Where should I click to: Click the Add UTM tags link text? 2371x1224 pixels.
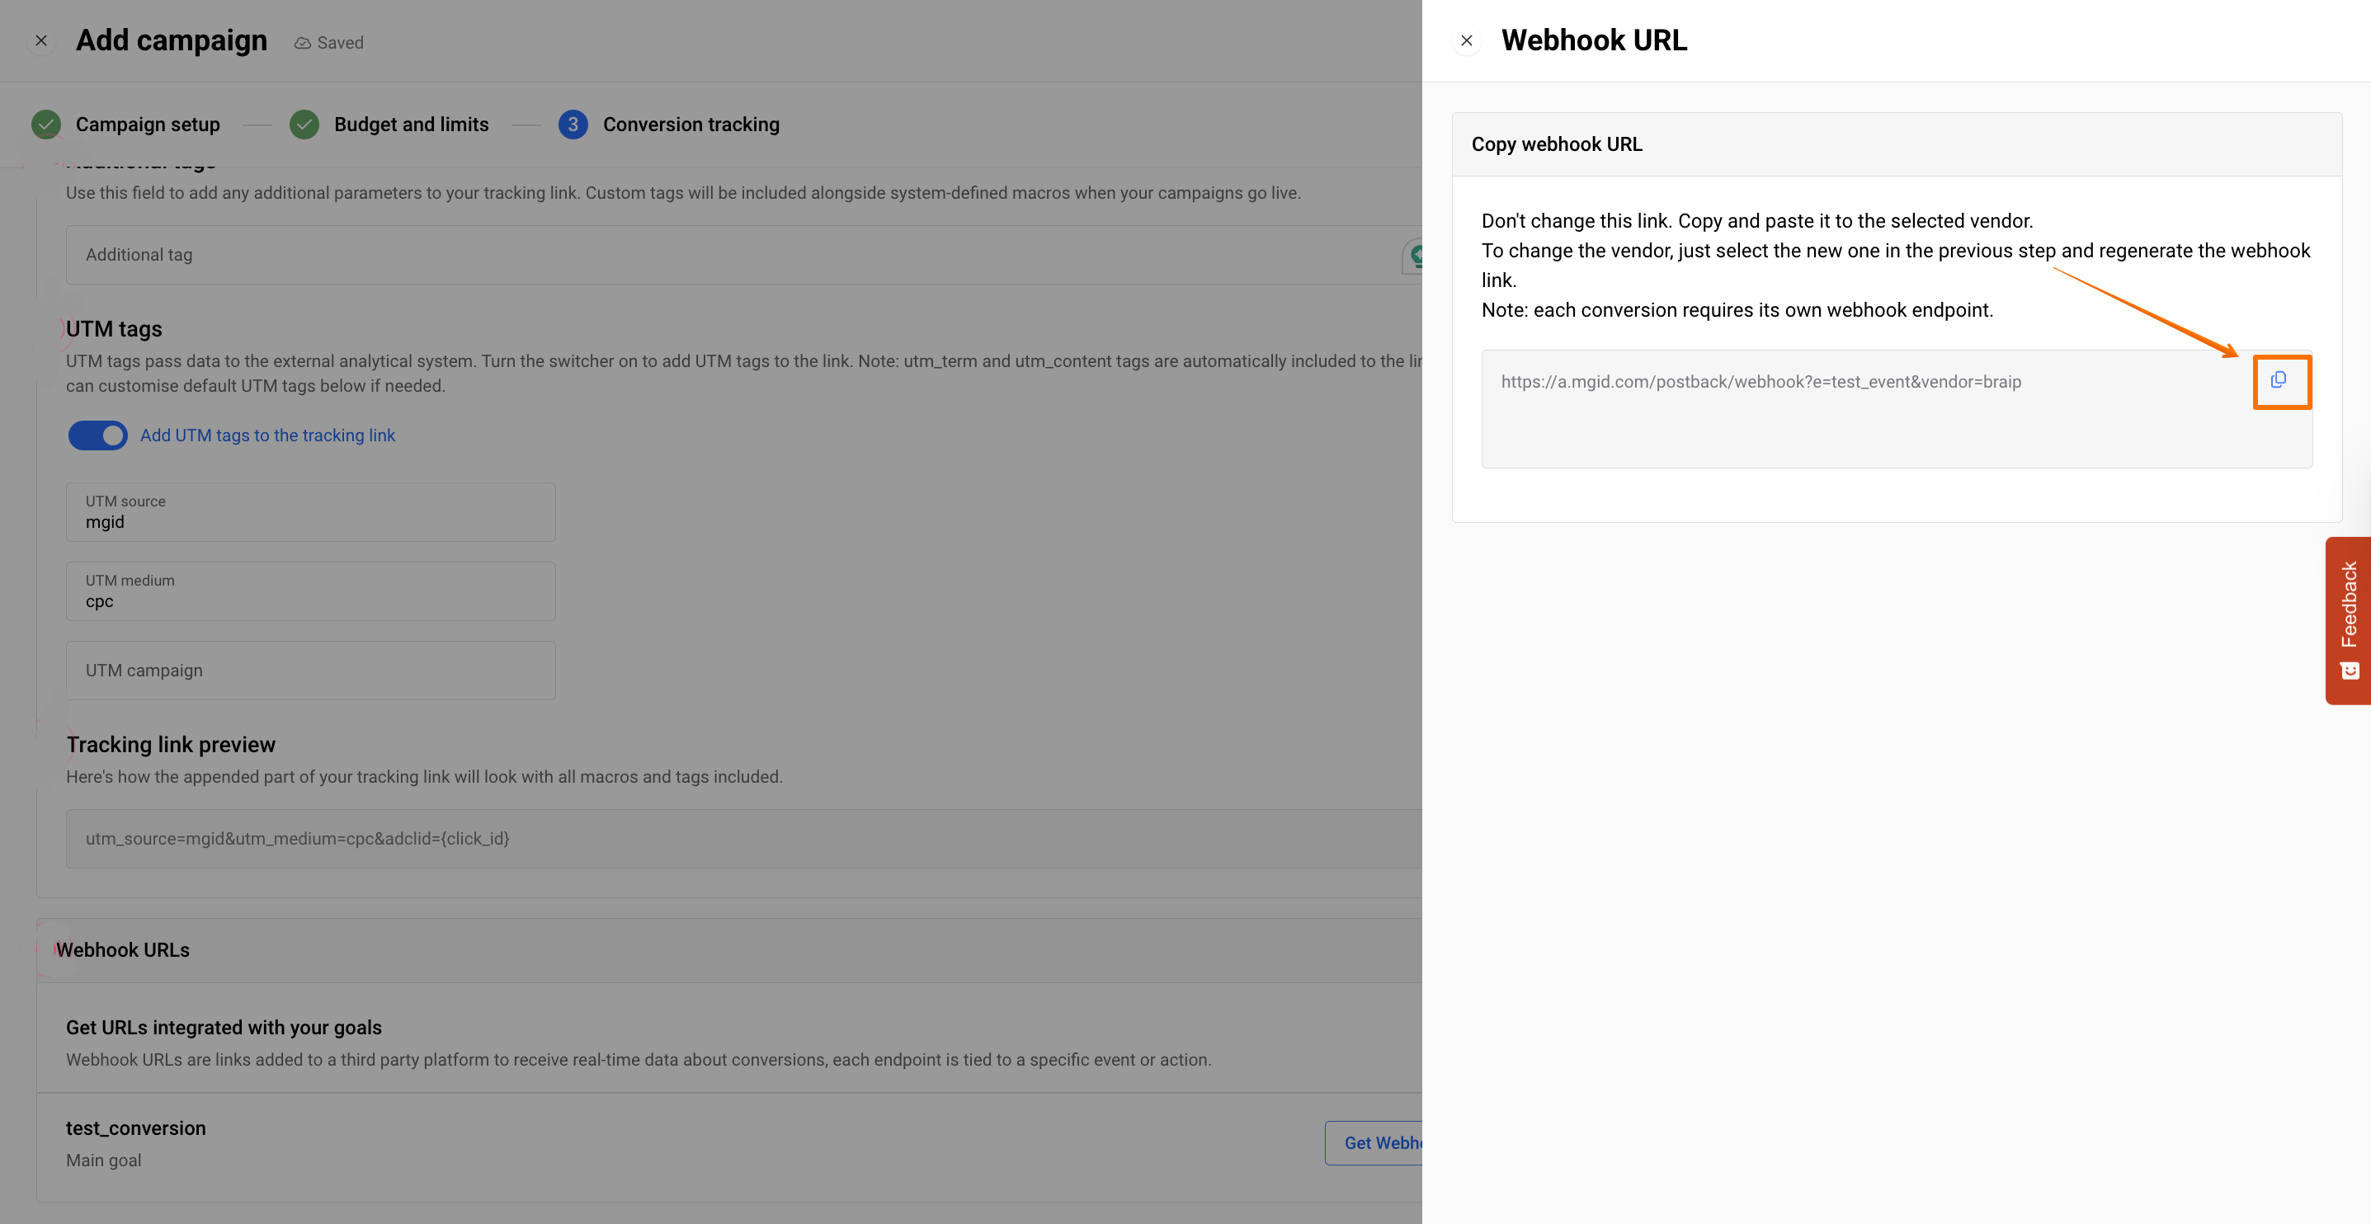[267, 435]
